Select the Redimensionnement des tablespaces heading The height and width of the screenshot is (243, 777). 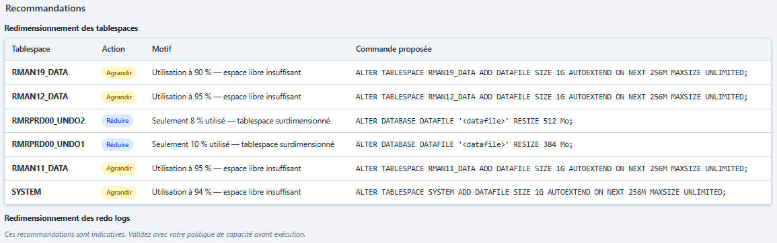pyautogui.click(x=71, y=28)
